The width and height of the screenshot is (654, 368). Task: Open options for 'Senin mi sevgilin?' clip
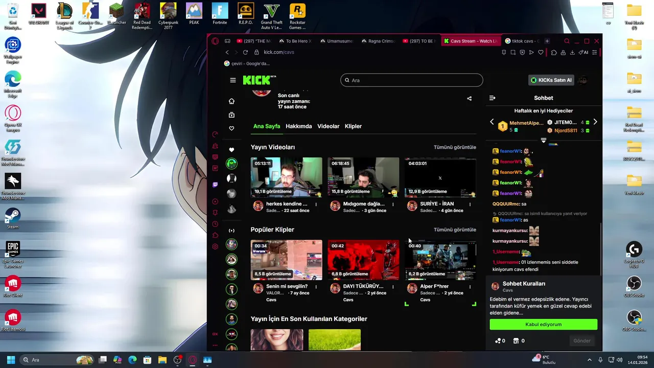[x=316, y=287]
